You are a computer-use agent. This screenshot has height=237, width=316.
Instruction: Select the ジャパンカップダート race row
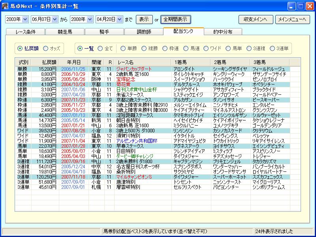pyautogui.click(x=134, y=69)
